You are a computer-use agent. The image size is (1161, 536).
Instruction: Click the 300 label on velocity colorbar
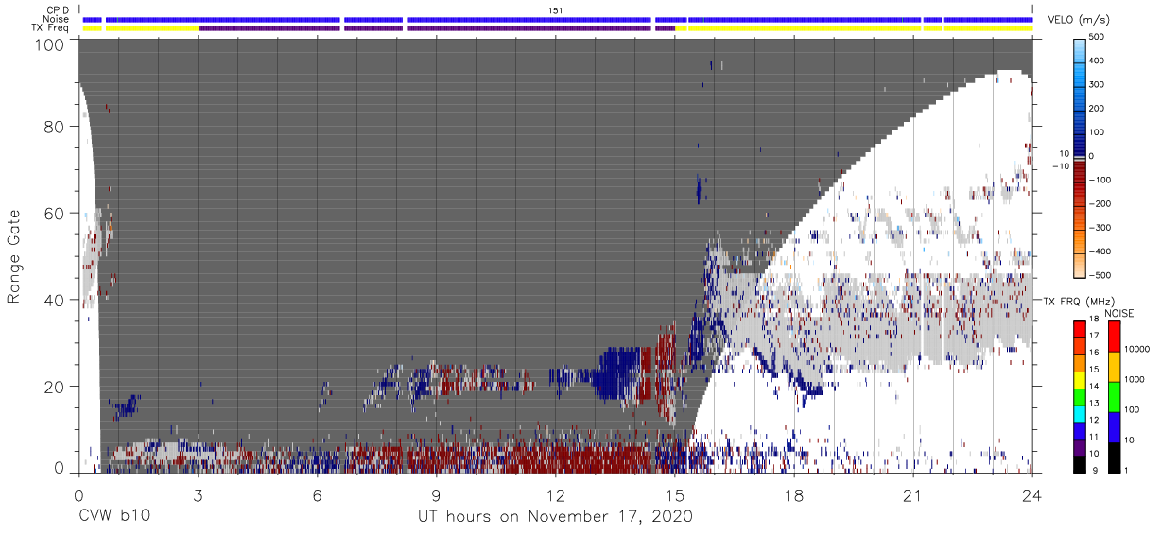pyautogui.click(x=1097, y=85)
